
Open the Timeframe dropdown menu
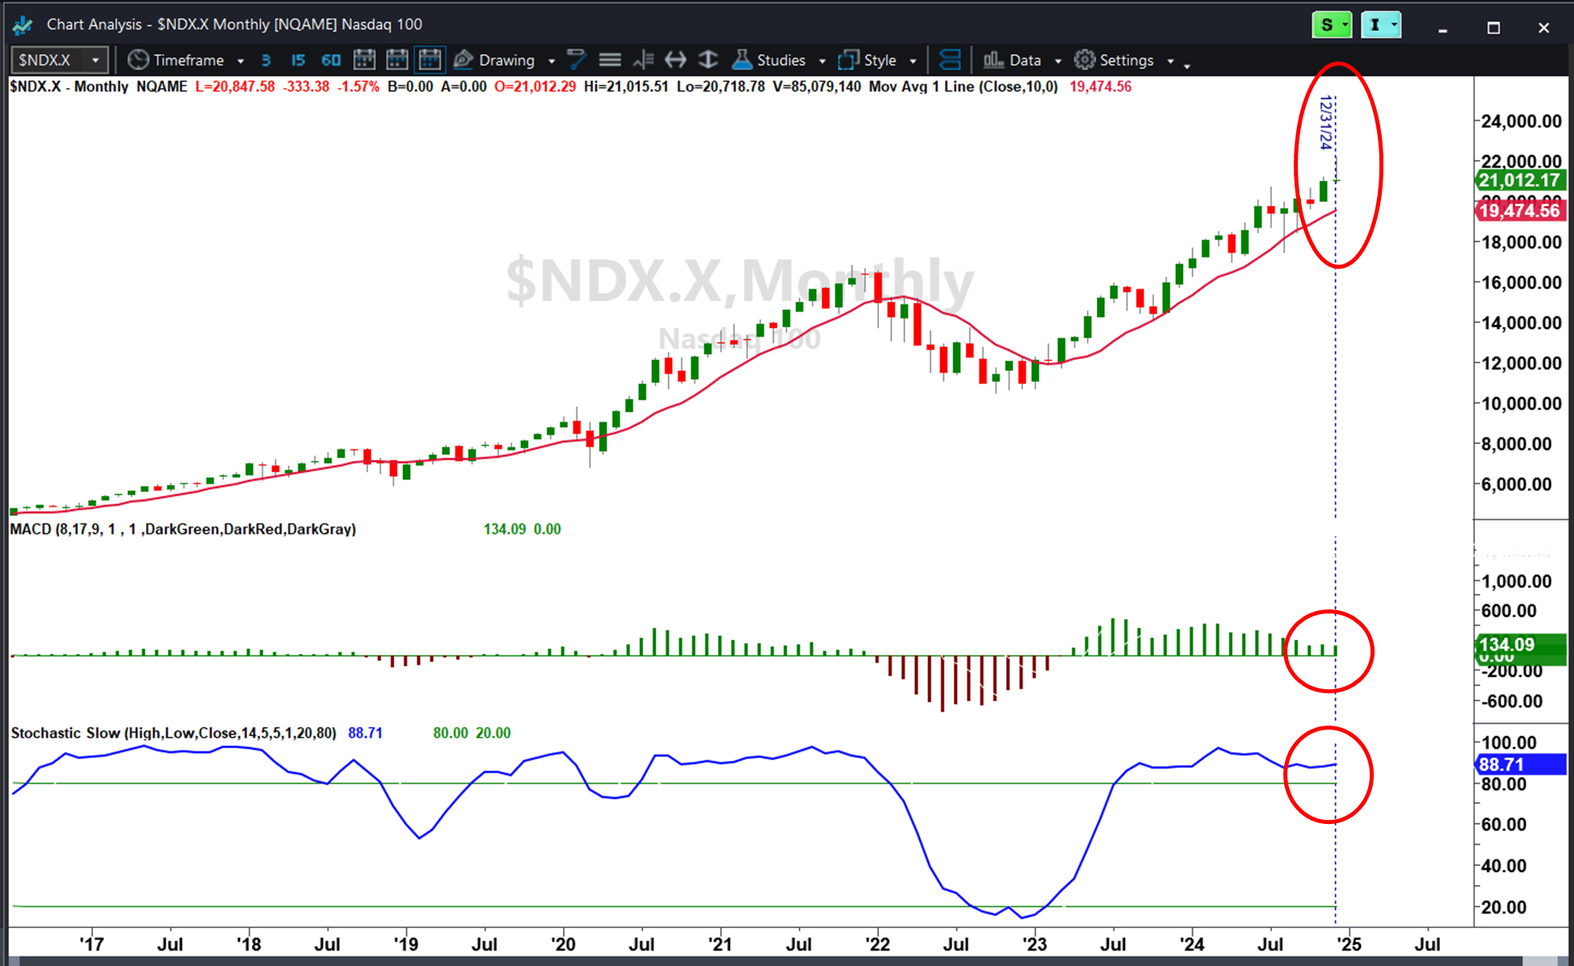(187, 60)
